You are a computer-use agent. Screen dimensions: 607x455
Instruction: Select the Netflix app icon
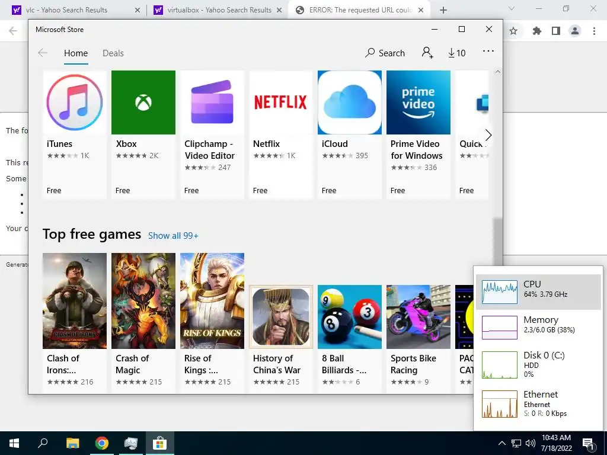tap(280, 102)
